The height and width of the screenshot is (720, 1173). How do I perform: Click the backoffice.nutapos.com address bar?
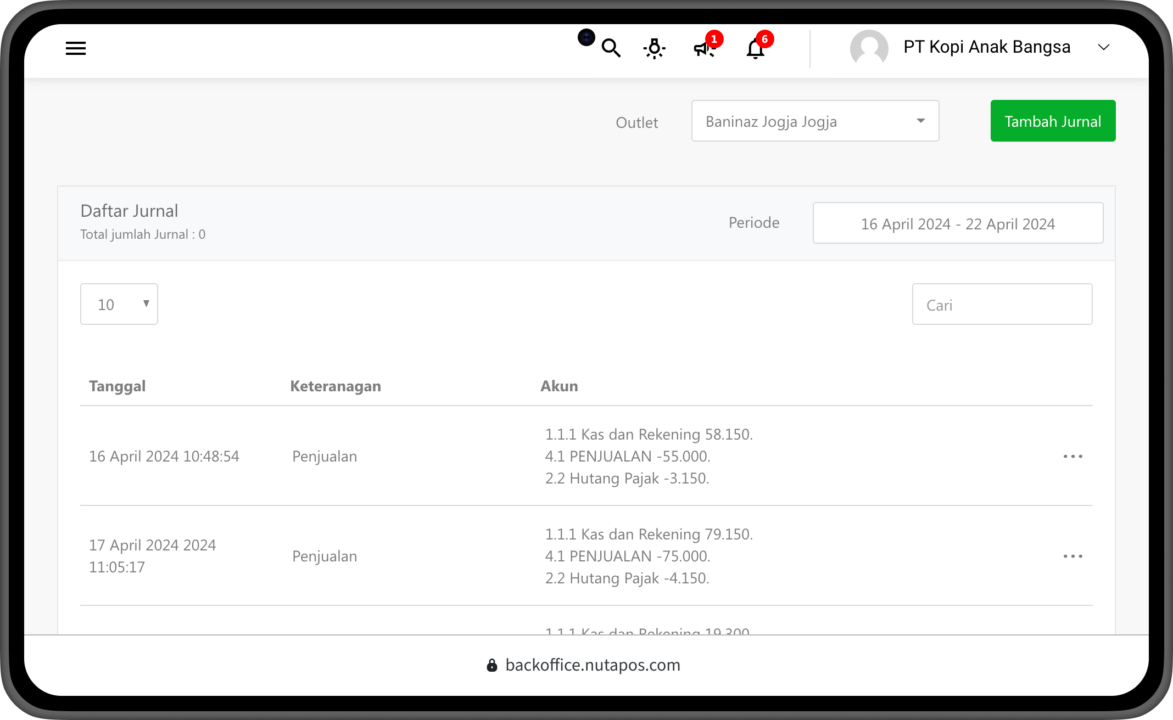593,665
